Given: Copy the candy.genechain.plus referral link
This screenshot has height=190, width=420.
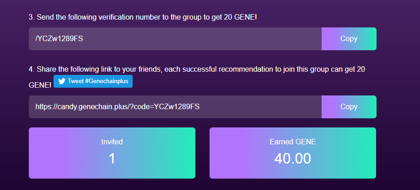Looking at the screenshot, I should (349, 107).
